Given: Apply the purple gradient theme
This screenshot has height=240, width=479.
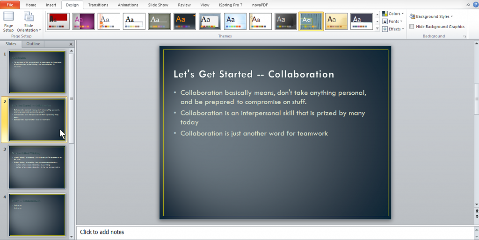Looking at the screenshot, I should pos(83,21).
